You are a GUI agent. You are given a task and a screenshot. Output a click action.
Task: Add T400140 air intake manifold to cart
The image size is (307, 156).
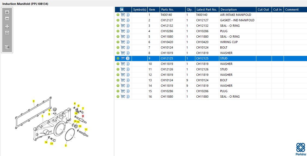click(x=123, y=14)
